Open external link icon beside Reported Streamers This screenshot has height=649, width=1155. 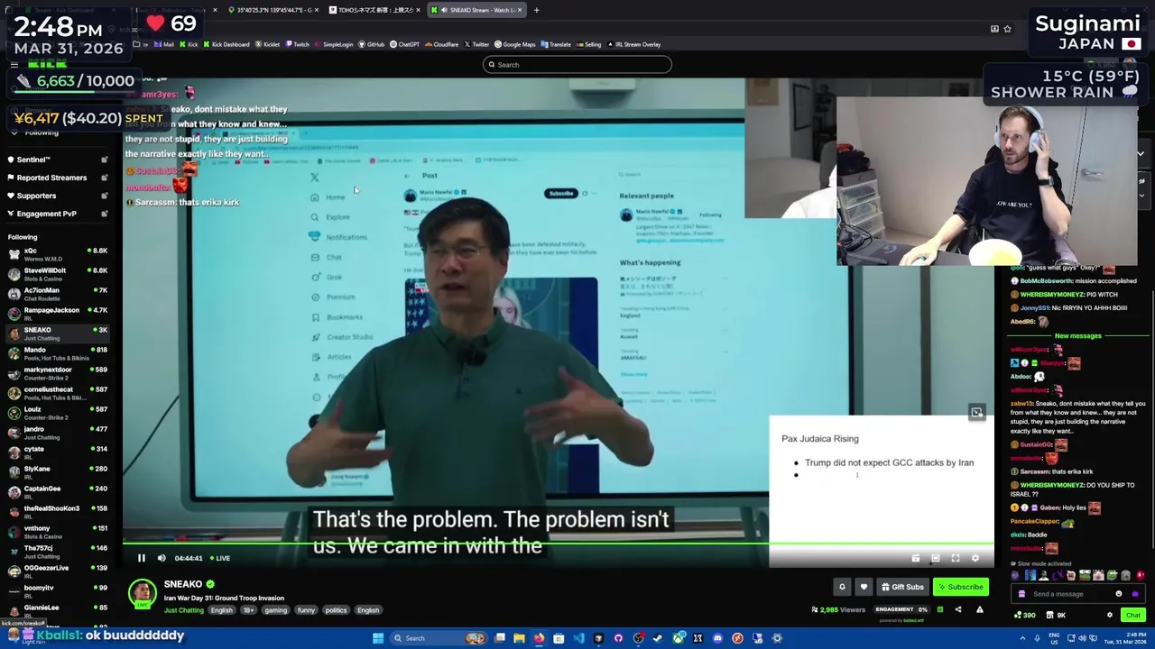105,178
